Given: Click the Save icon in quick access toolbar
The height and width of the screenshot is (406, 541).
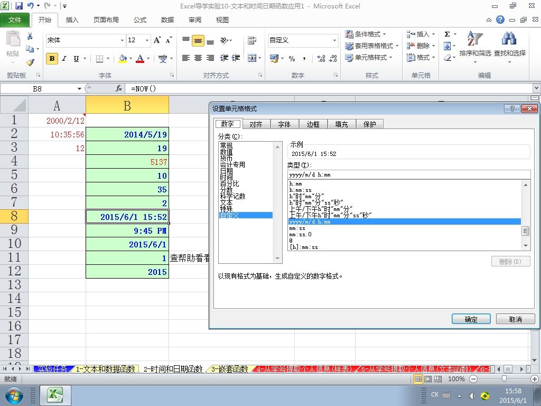Looking at the screenshot, I should coord(19,6).
